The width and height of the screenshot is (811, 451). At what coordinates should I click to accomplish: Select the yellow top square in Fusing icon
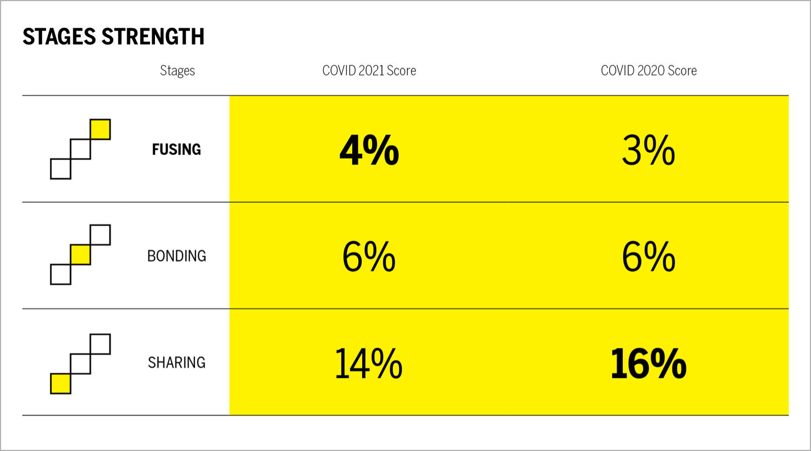100,129
